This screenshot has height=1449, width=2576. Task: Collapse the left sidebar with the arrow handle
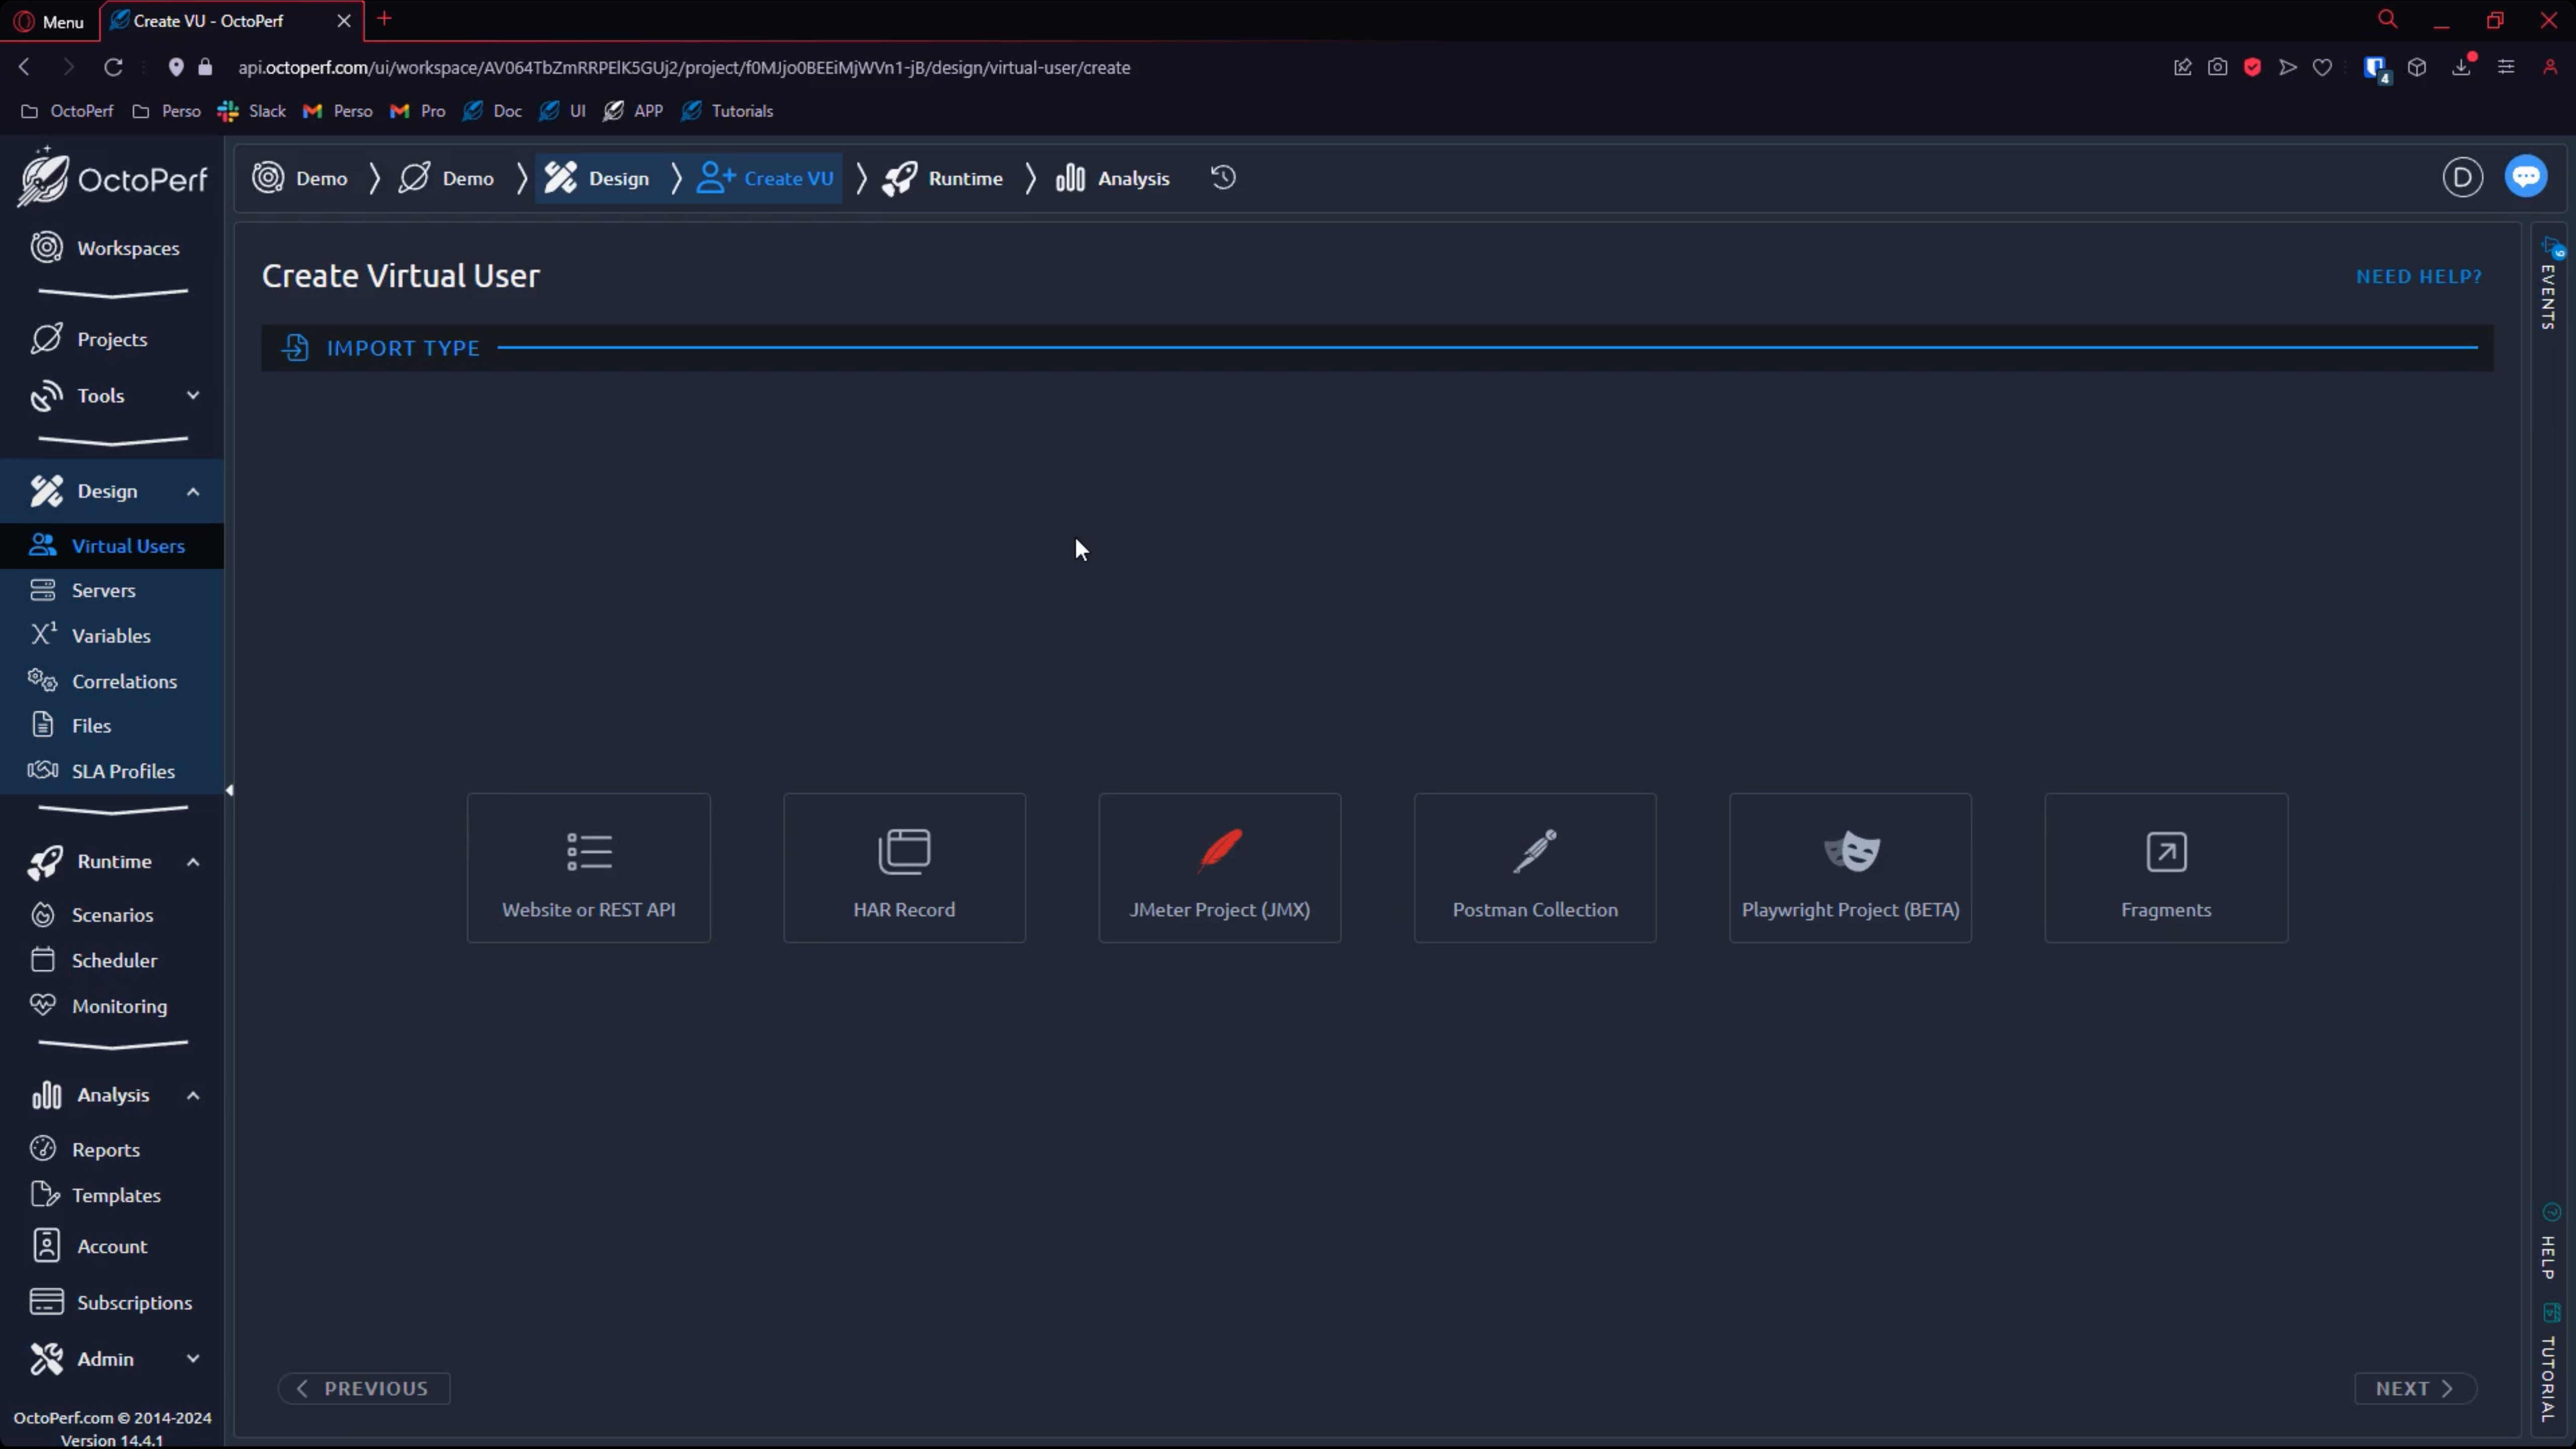(229, 790)
